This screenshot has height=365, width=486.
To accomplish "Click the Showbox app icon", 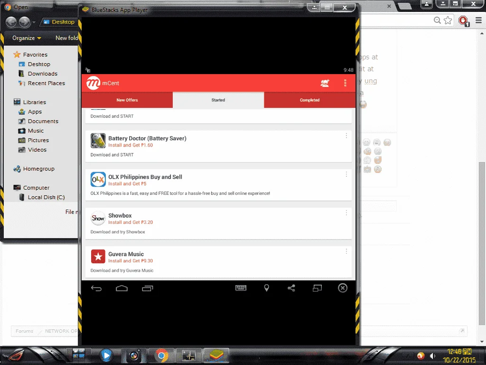I will (x=98, y=218).
